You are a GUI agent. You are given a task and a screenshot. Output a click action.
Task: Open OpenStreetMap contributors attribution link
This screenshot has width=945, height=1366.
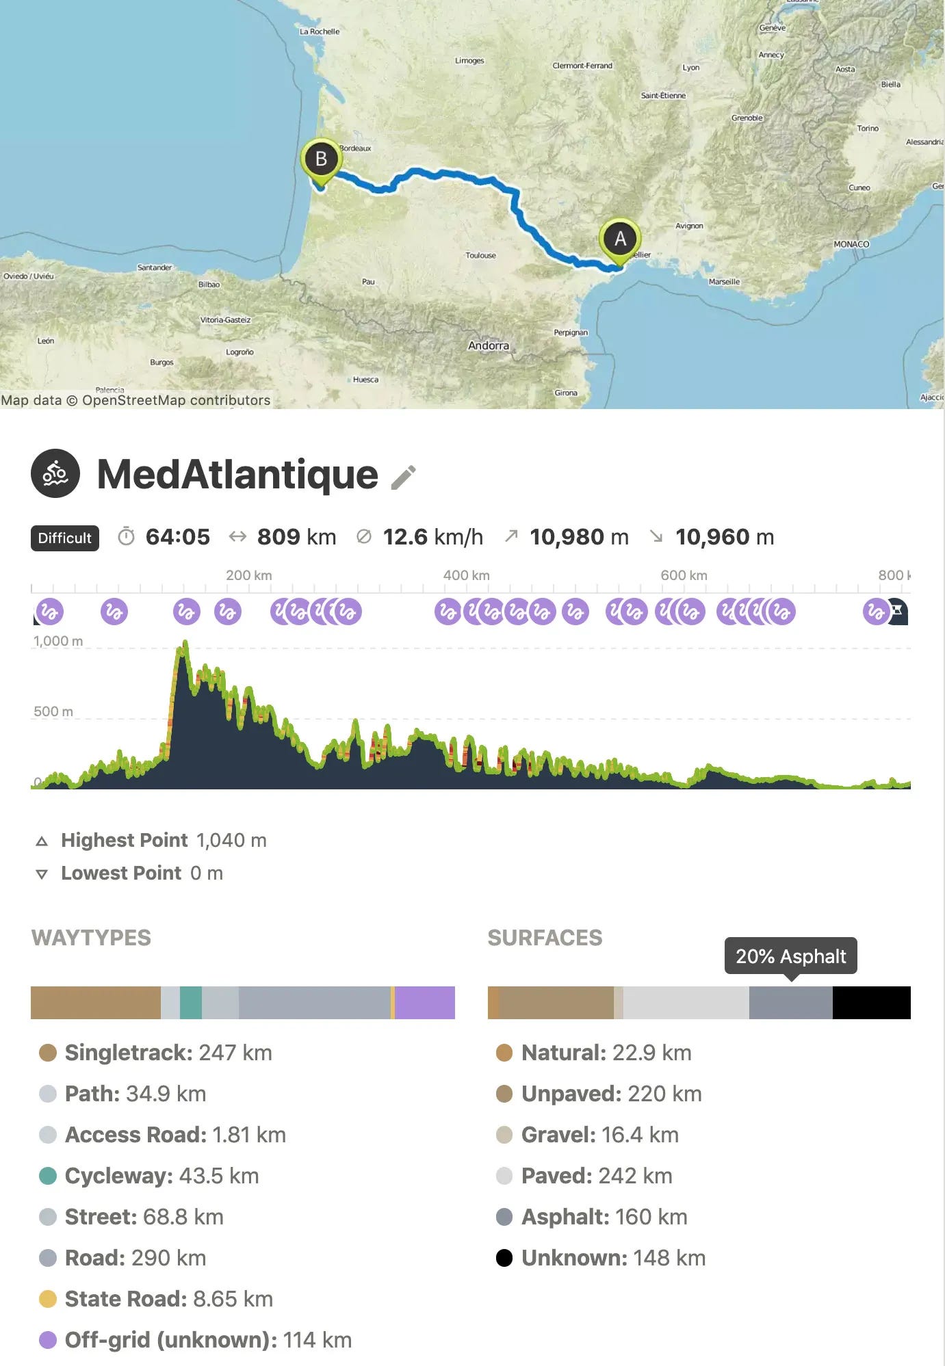coord(176,400)
